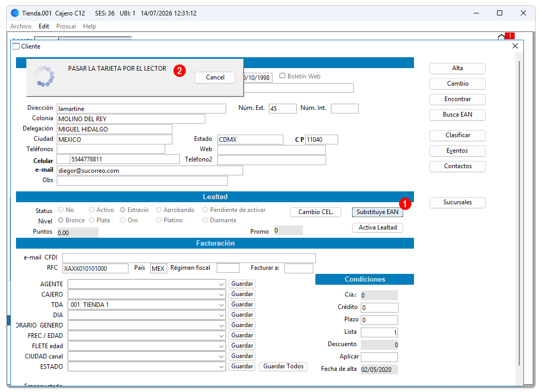Click the Cliente window title icon
Image resolution: width=542 pixels, height=392 pixels.
coord(16,46)
